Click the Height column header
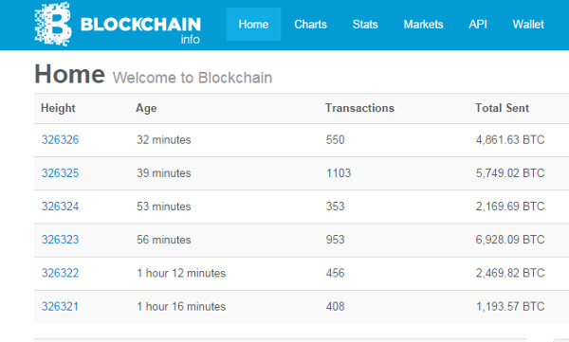Viewport: 569px width, 342px height. coord(58,108)
